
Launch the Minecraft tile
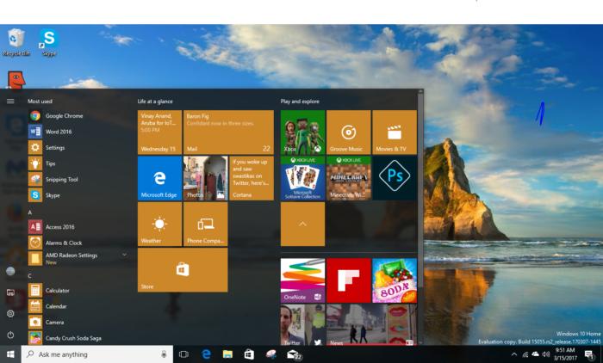[348, 178]
